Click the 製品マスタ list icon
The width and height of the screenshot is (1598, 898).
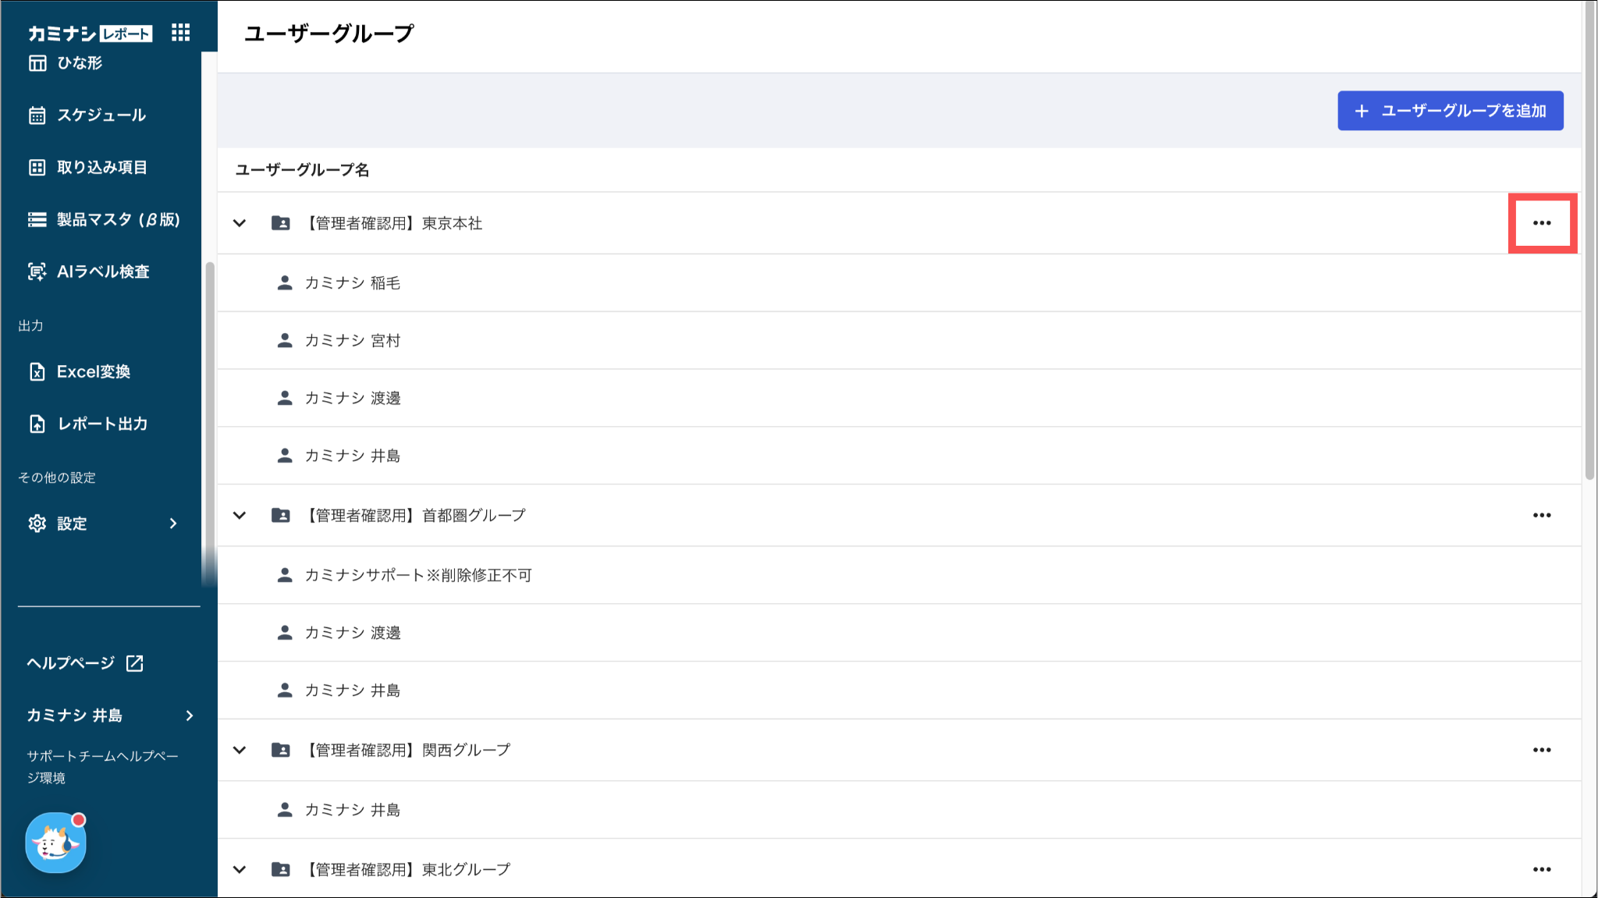[x=37, y=220]
